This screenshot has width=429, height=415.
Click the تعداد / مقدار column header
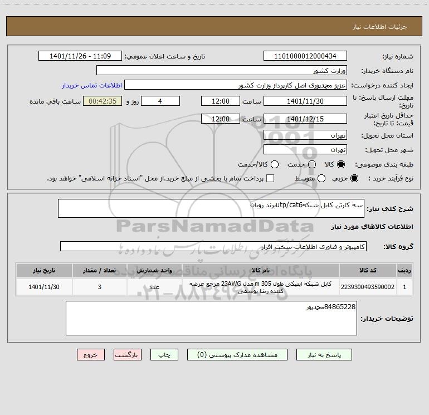[100, 270]
